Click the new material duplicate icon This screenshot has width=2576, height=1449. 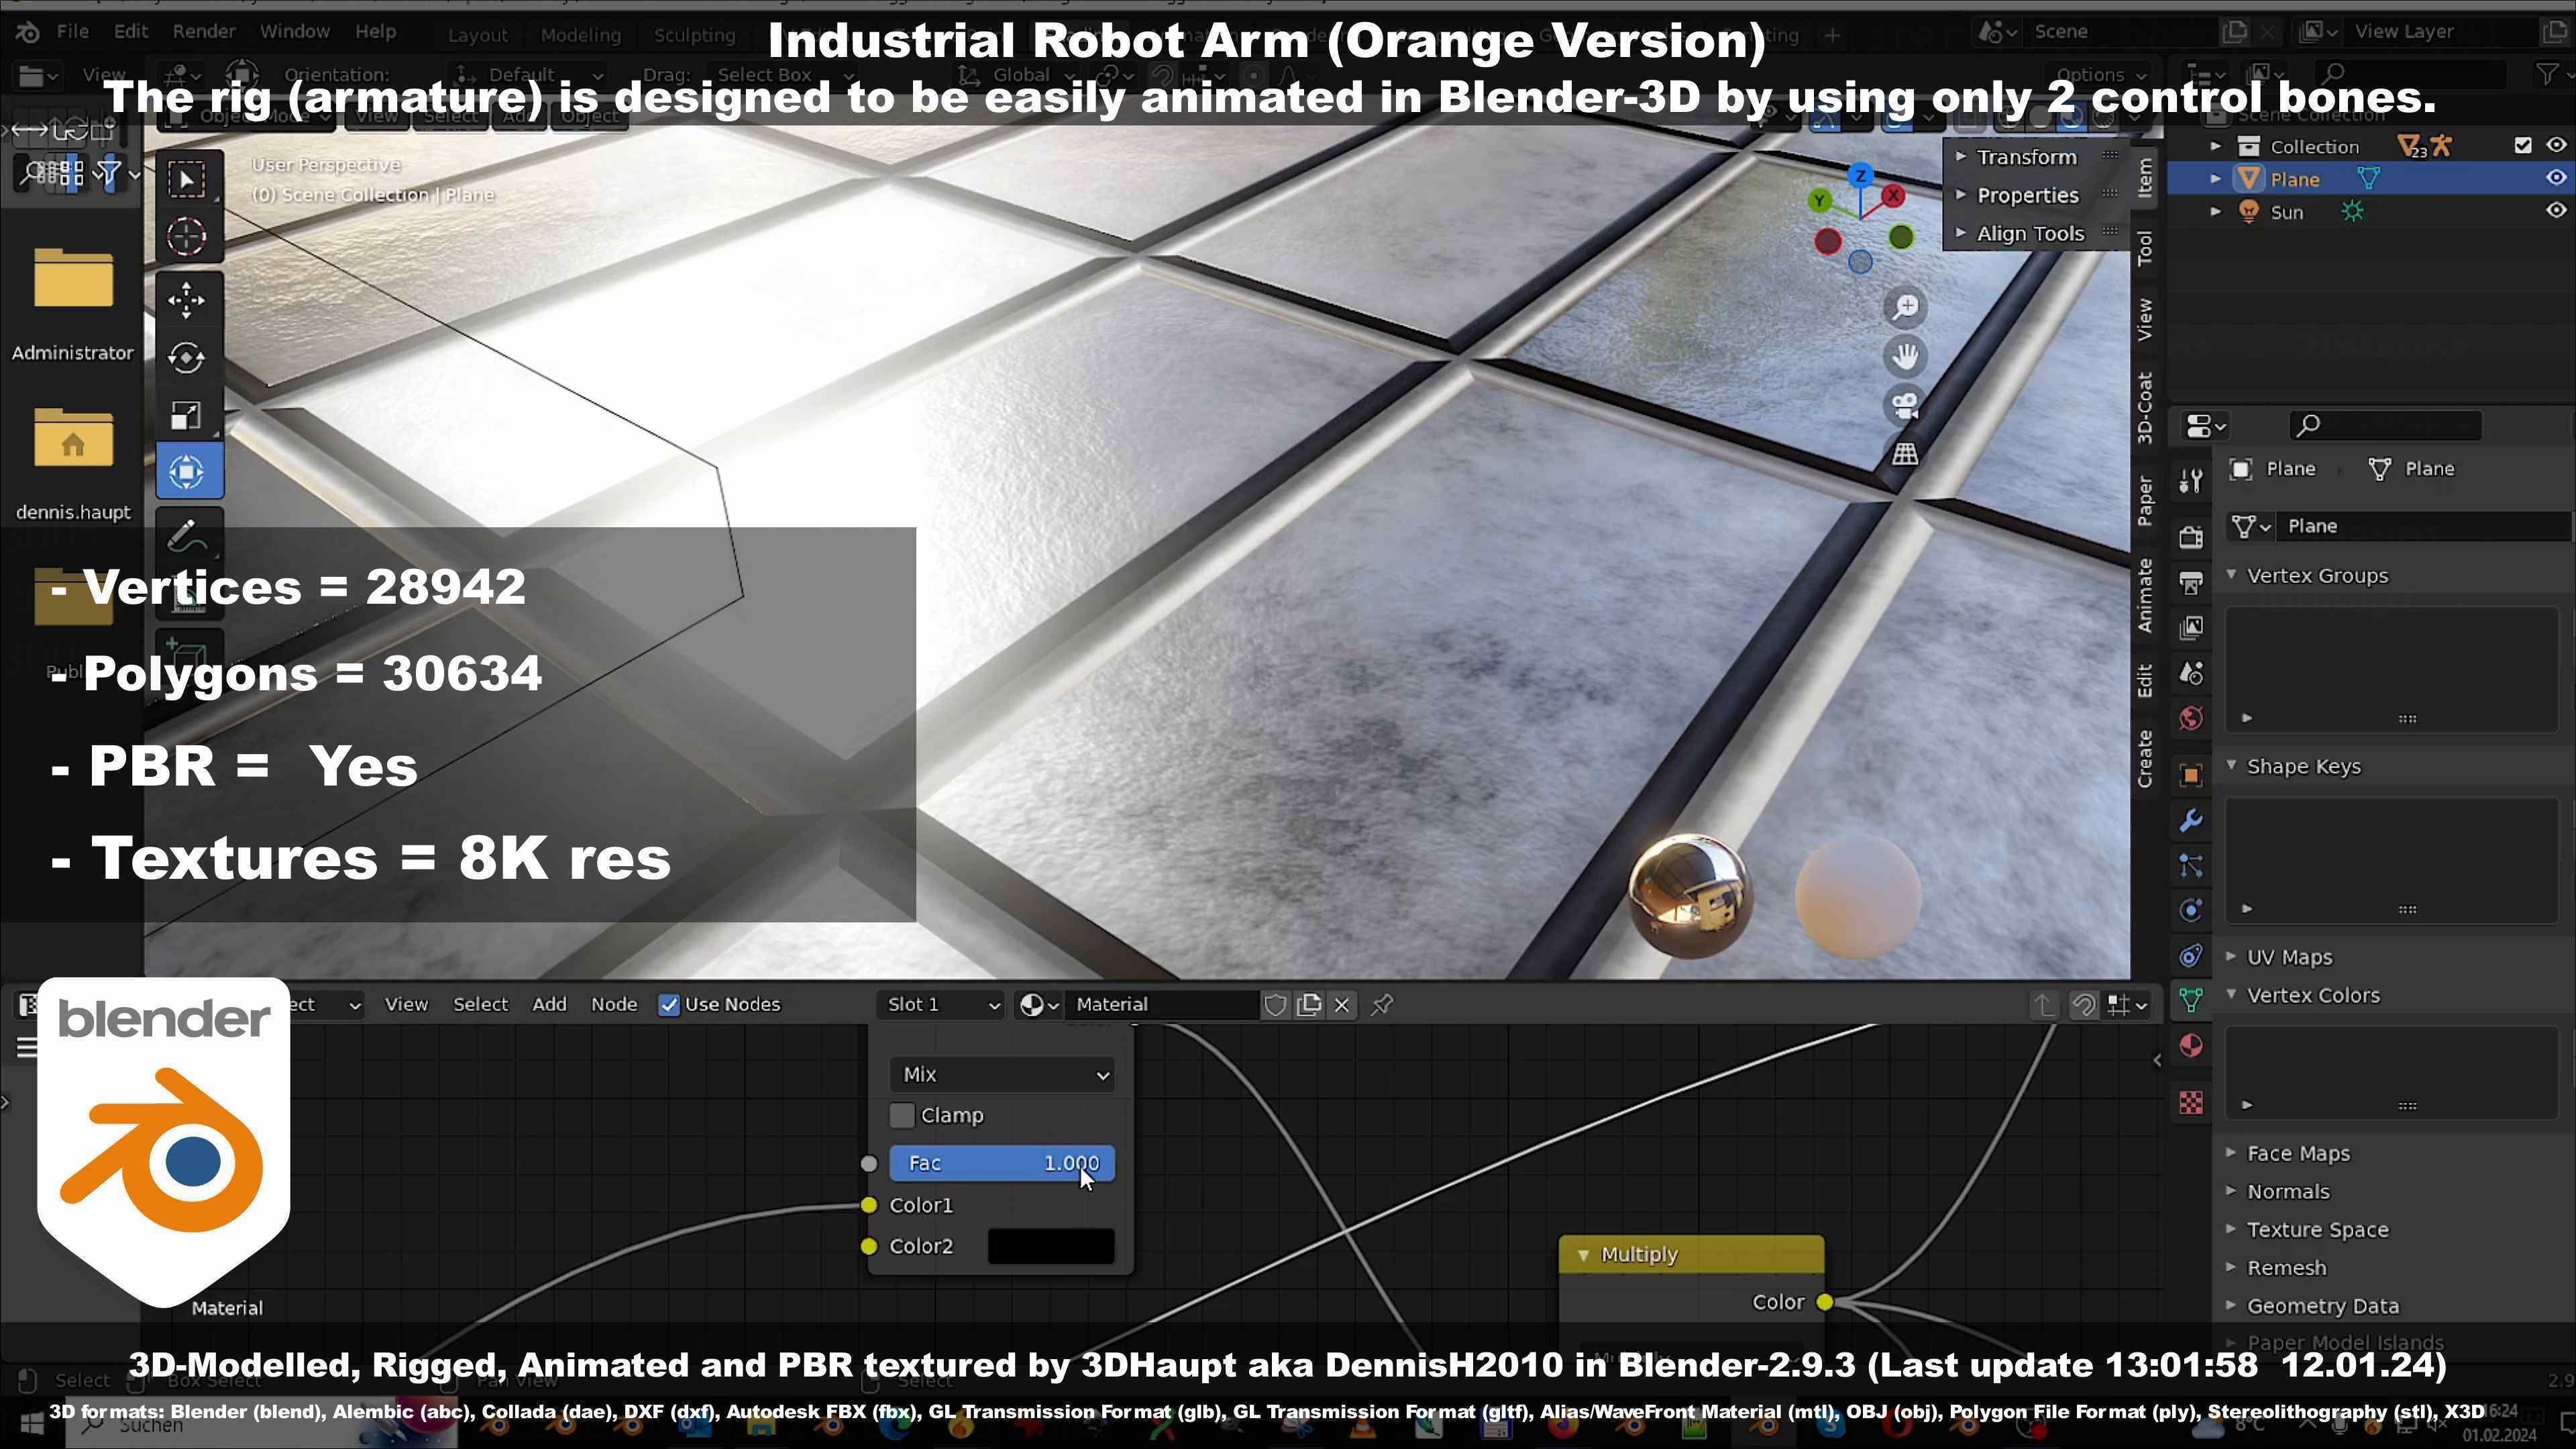coord(1309,1005)
